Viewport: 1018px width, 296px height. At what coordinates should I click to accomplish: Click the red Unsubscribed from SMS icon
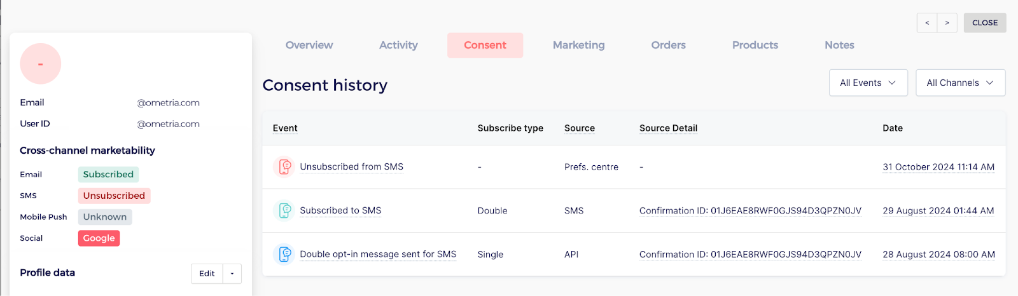[284, 167]
